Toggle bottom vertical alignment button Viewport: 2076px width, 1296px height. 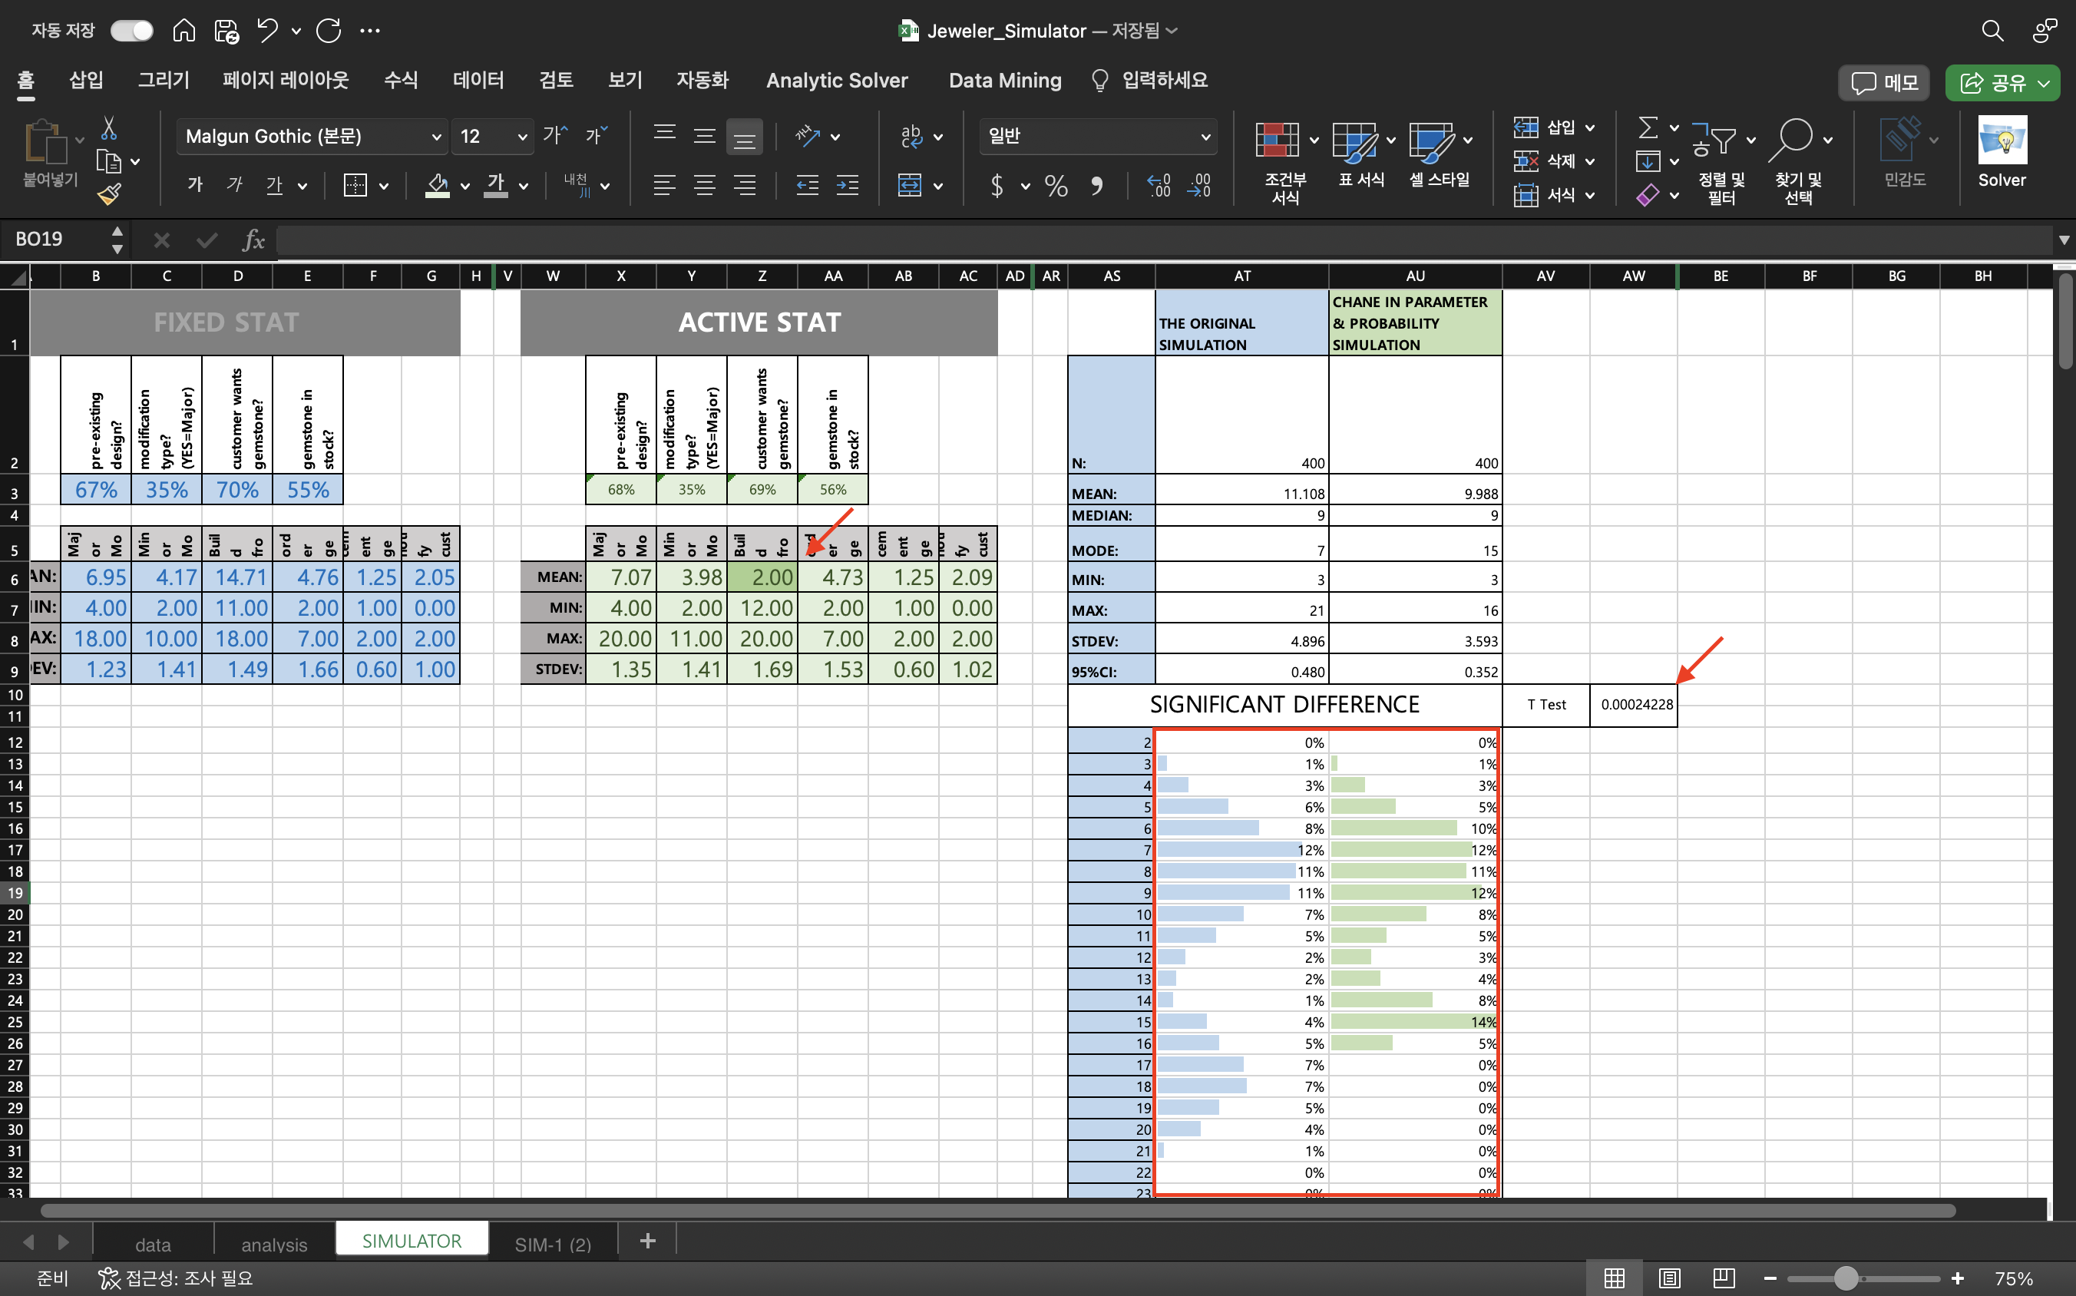[x=744, y=137]
